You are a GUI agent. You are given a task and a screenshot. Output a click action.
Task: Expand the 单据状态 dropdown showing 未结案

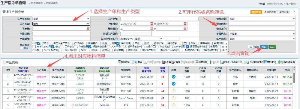262,33
